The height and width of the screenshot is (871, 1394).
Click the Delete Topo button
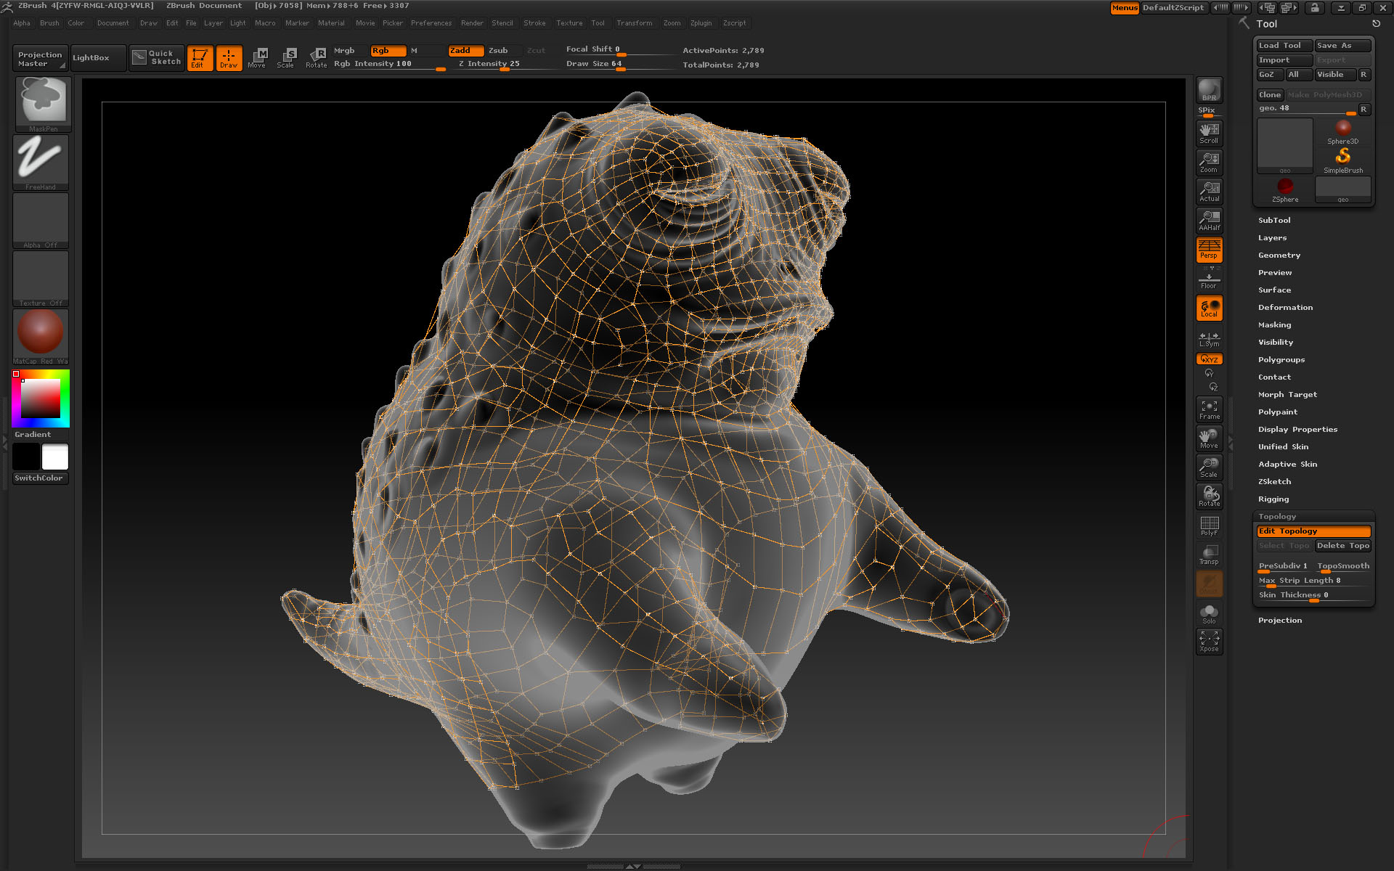(x=1342, y=546)
